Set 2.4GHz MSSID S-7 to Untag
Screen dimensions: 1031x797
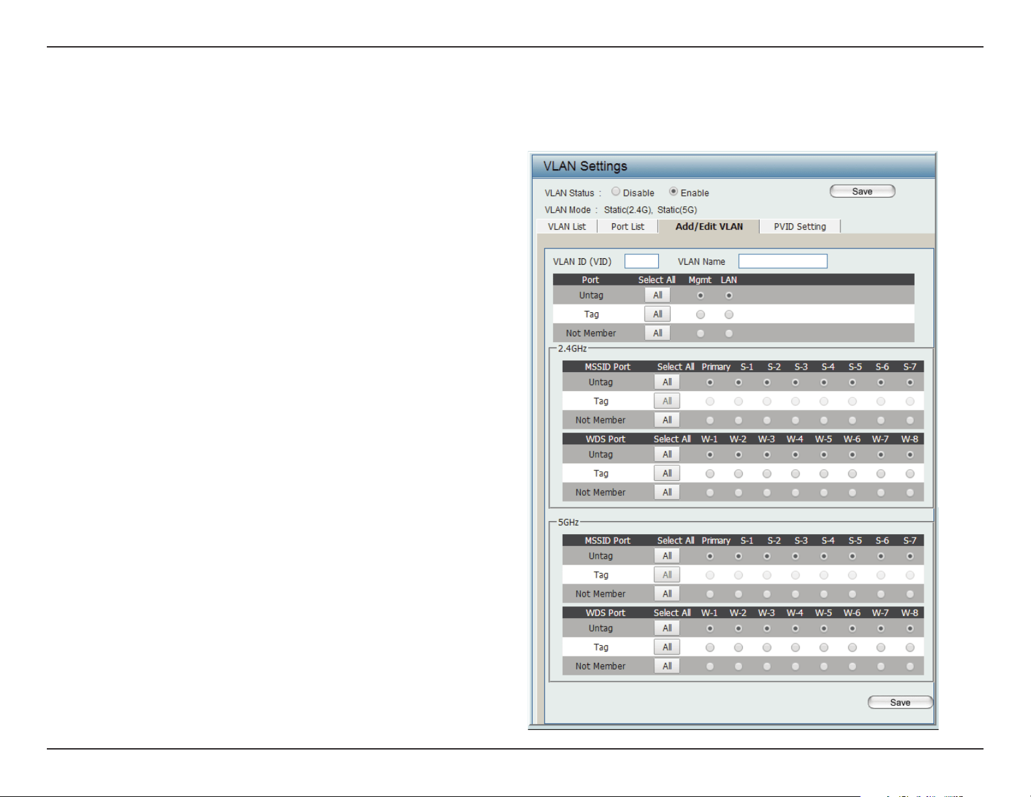(x=910, y=383)
